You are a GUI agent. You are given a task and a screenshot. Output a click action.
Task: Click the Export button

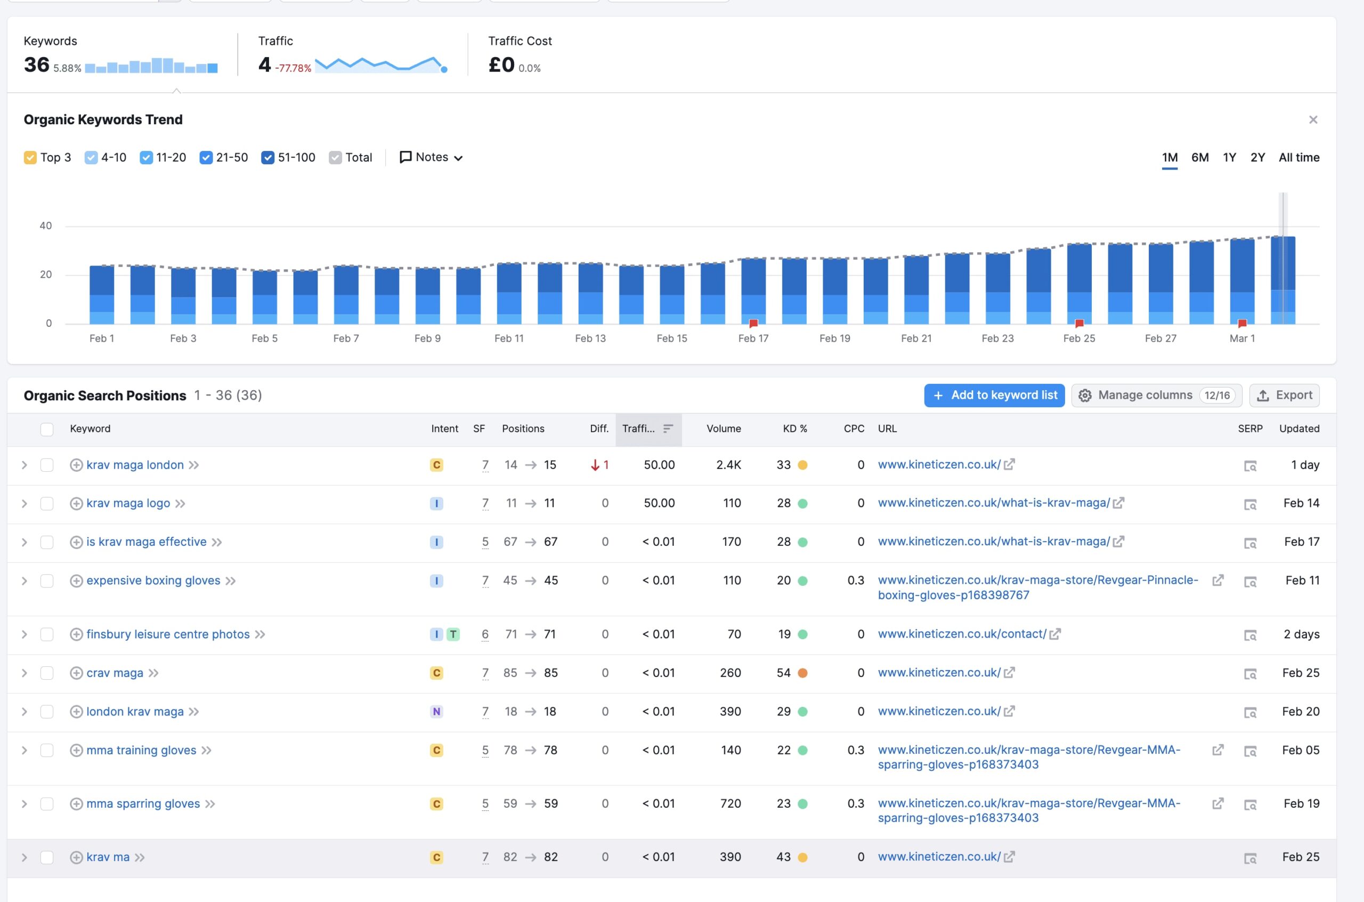click(1284, 395)
